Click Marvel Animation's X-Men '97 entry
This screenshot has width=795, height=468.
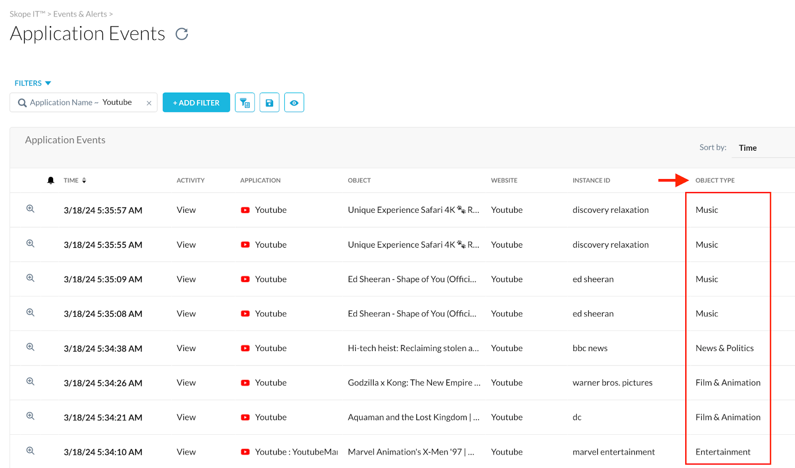(x=411, y=452)
